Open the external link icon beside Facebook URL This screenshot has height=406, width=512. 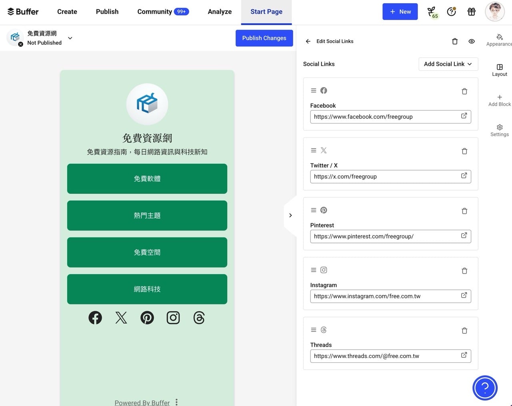[464, 115]
